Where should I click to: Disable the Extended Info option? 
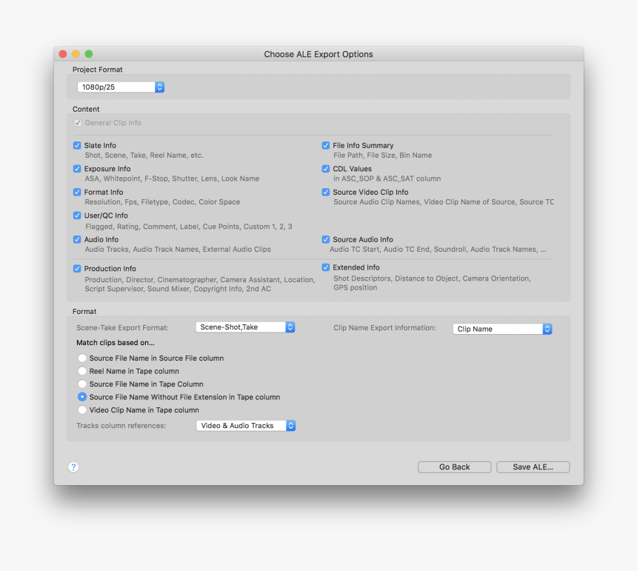[x=325, y=267]
